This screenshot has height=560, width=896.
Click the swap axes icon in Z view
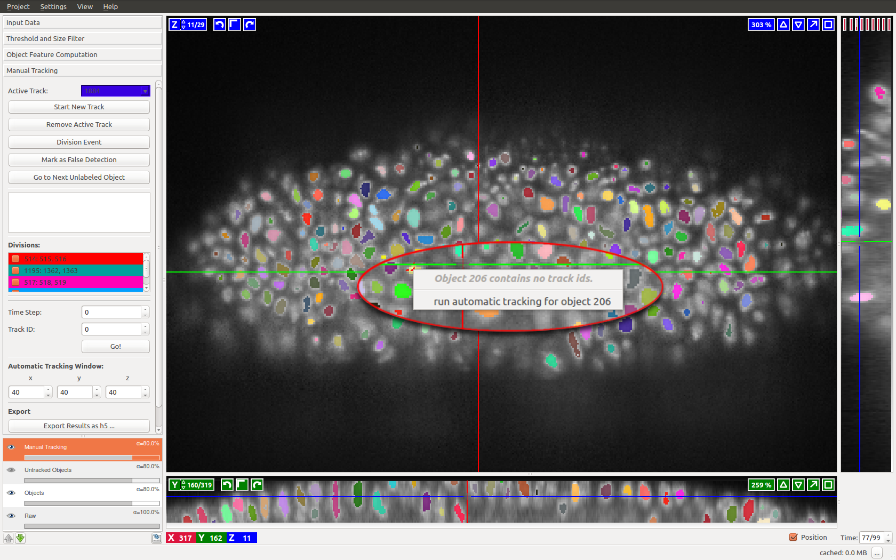[234, 25]
